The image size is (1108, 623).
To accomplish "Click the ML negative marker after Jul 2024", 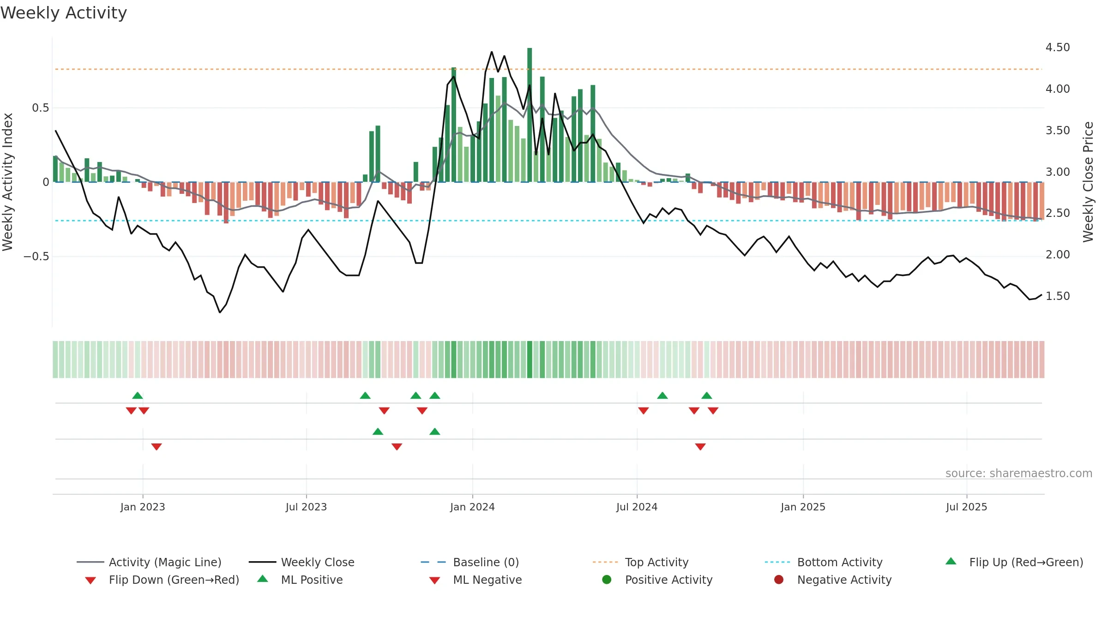I will coord(700,447).
